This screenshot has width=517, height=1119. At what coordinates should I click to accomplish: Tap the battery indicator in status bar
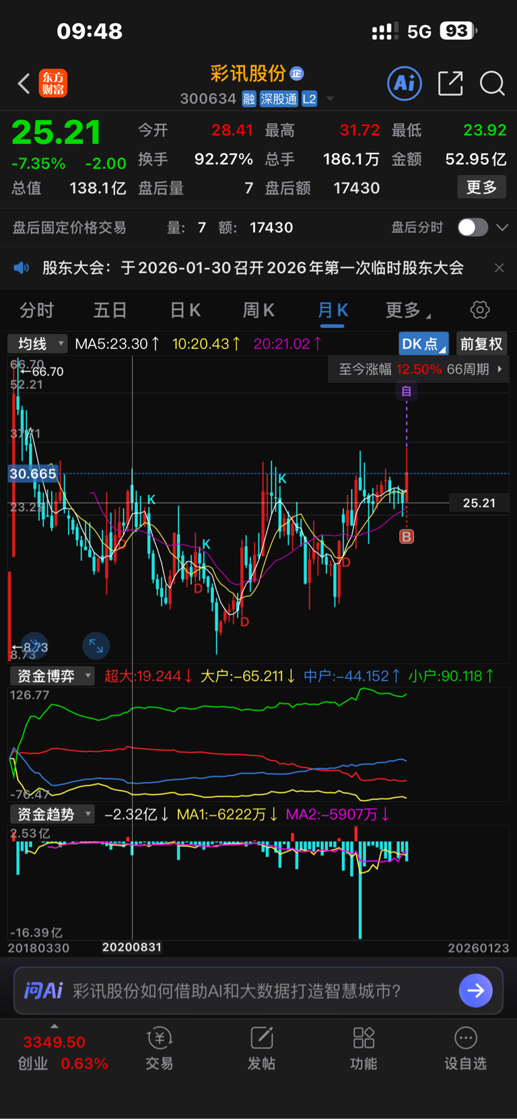(458, 31)
